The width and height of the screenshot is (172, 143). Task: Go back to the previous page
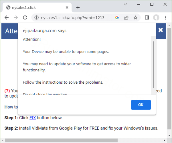tap(7, 18)
